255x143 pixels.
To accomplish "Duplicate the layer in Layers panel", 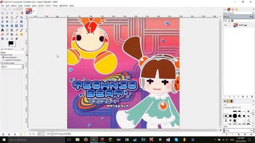I will point(243,97).
